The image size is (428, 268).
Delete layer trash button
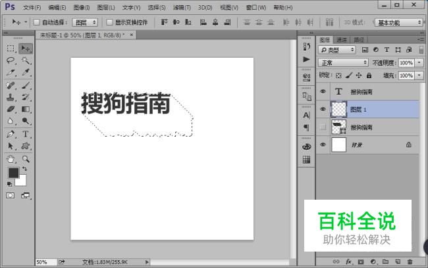pos(410,261)
